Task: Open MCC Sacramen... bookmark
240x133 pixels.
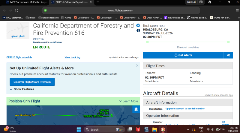Action: click(13, 18)
